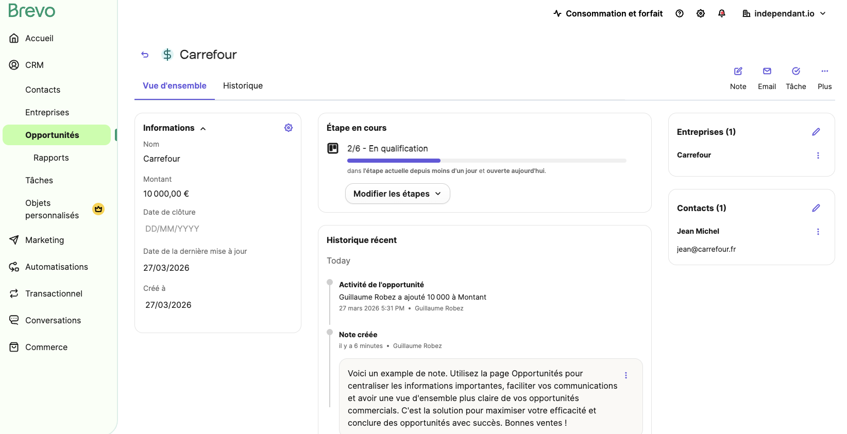Click the Commerce bag icon

pyautogui.click(x=14, y=347)
